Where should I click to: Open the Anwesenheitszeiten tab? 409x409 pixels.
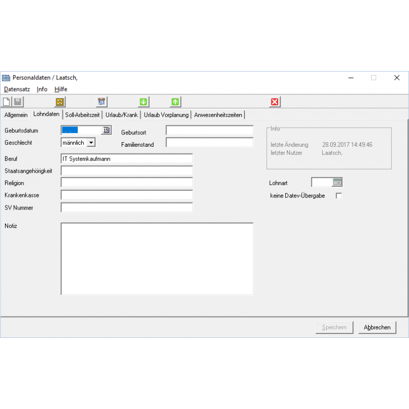click(x=218, y=115)
